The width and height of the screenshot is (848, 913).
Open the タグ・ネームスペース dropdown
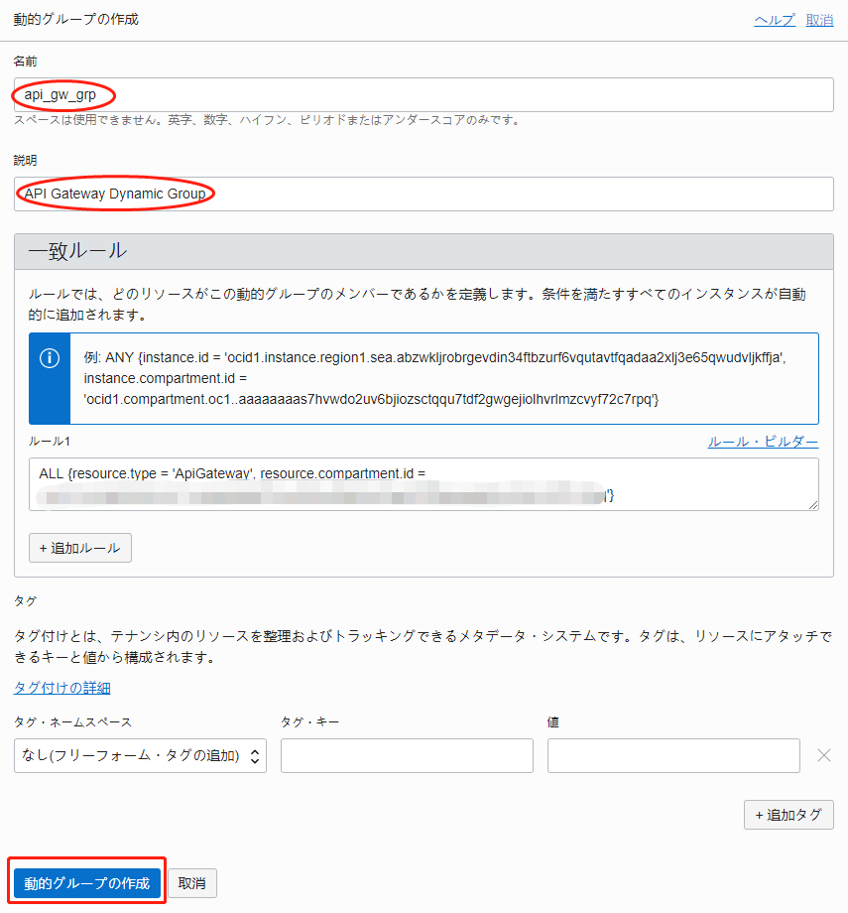[x=140, y=756]
